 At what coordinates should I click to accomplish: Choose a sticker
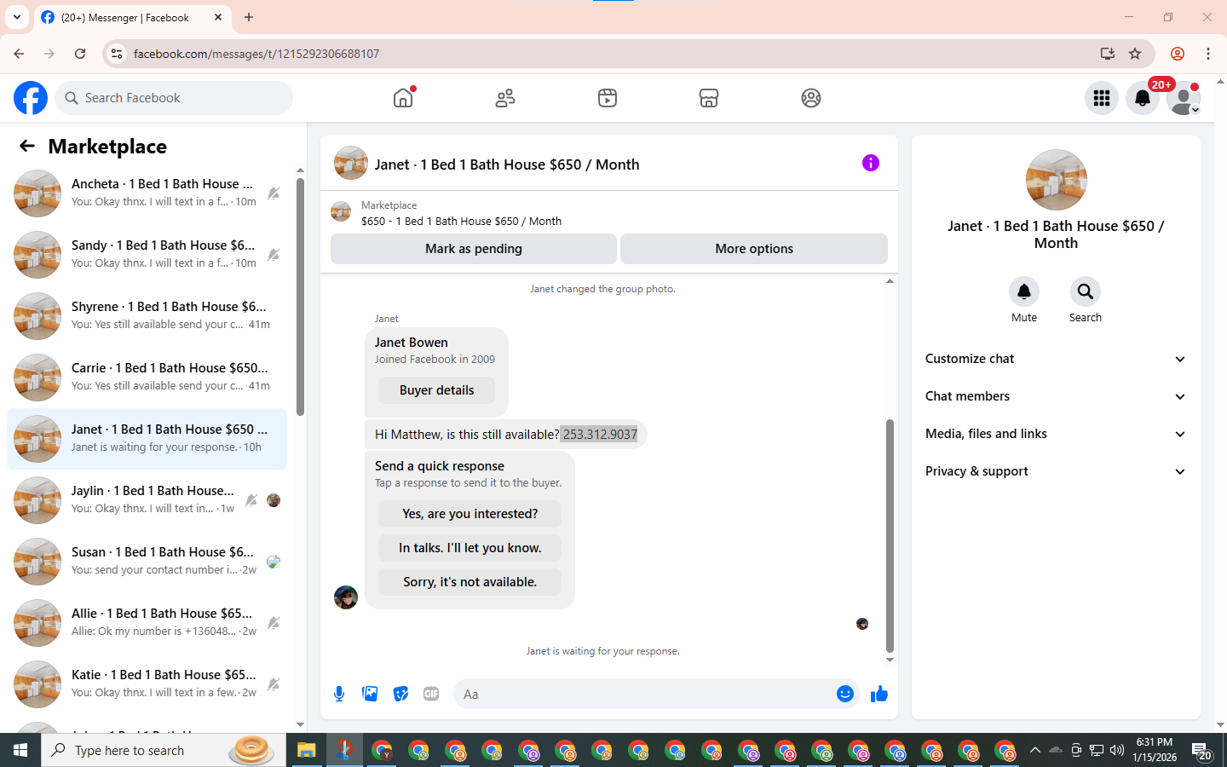[x=400, y=694]
